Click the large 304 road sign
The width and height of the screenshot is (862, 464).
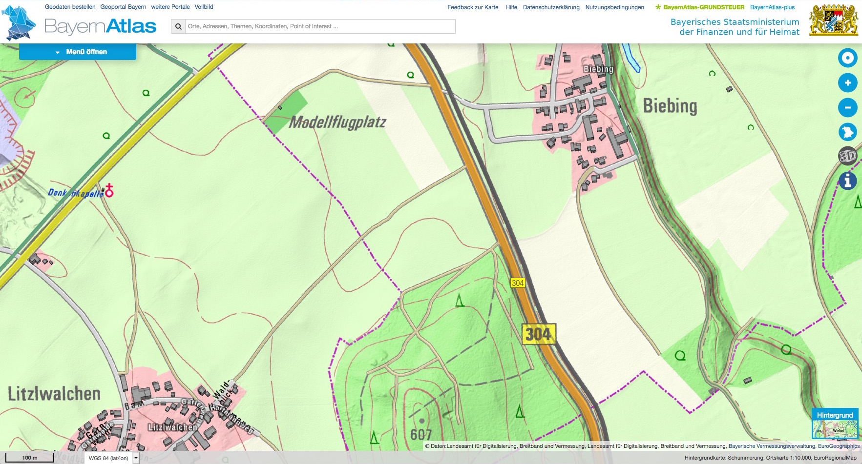[x=539, y=334]
